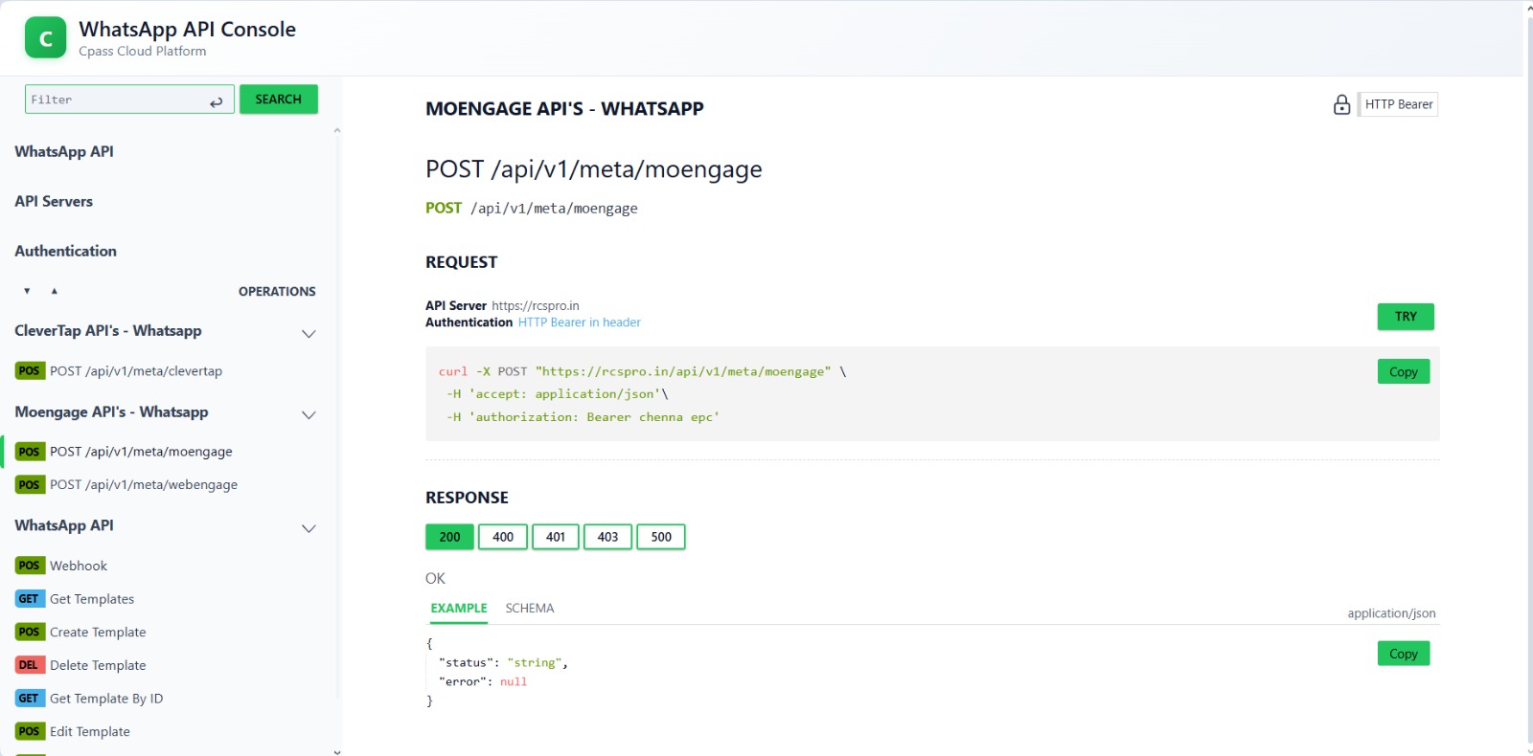Open Authentication in sidebar
Viewport: 1533px width, 756px height.
coord(65,251)
